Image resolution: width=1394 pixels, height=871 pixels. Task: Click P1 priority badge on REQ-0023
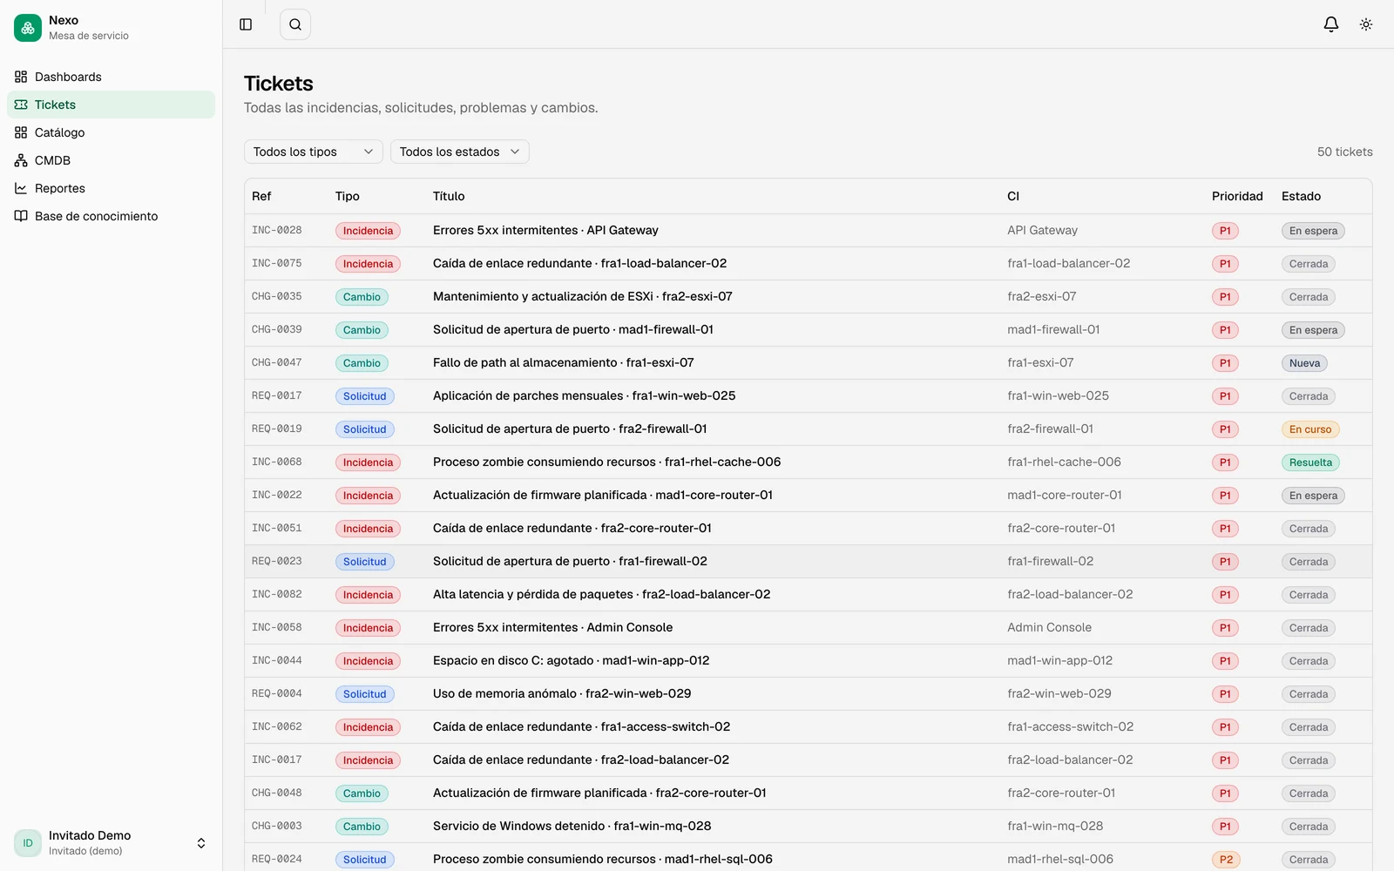click(1225, 562)
